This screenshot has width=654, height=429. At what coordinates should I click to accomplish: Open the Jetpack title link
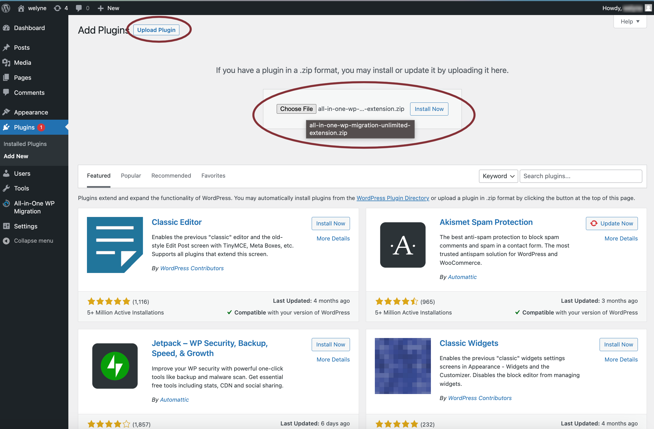[210, 348]
